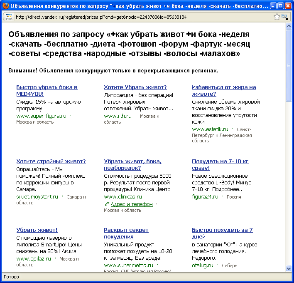Click the 'Внимание! Объявления конкурируют' notice text
The width and height of the screenshot is (294, 283).
(113, 71)
